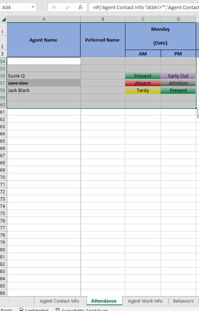The width and height of the screenshot is (199, 311).
Task: Select the yellow Tardy cell
Action: point(143,90)
